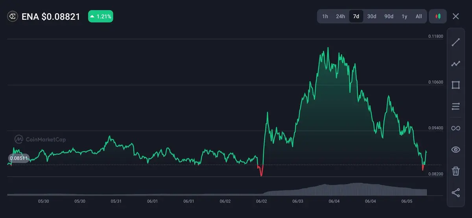Click the volume bars below the chart
The width and height of the screenshot is (472, 218).
(217, 190)
